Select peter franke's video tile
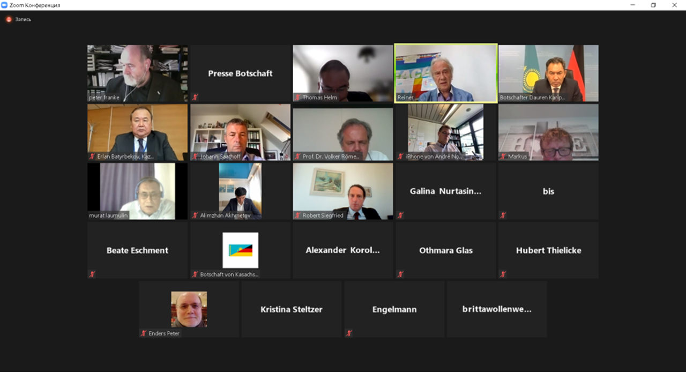 pyautogui.click(x=138, y=73)
